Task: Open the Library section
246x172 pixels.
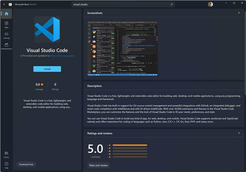Action: (x=6, y=155)
